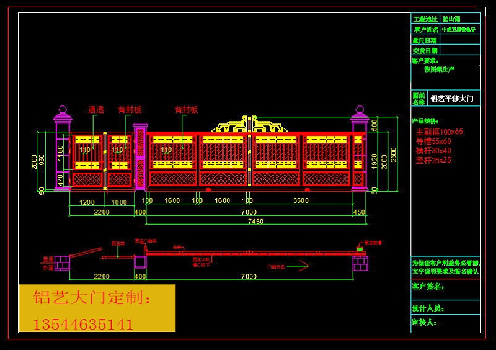Select the green motor box in plan view
This screenshot has height=350, width=496.
pyautogui.click(x=359, y=249)
